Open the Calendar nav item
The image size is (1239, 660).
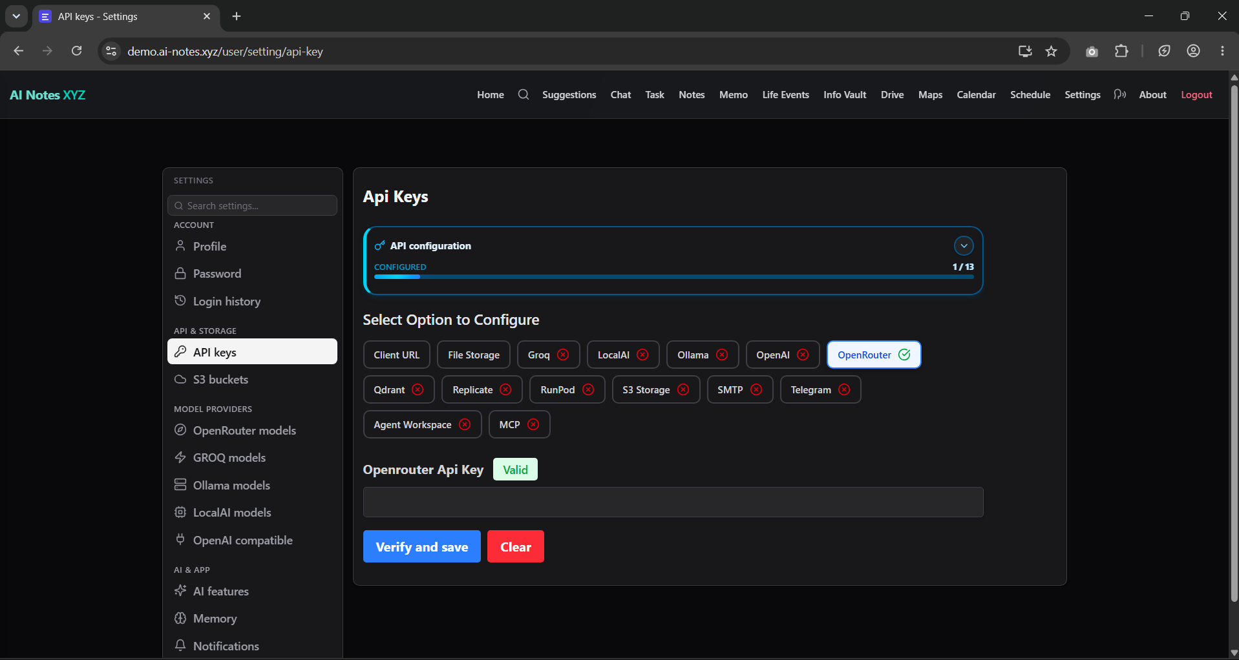coord(976,94)
